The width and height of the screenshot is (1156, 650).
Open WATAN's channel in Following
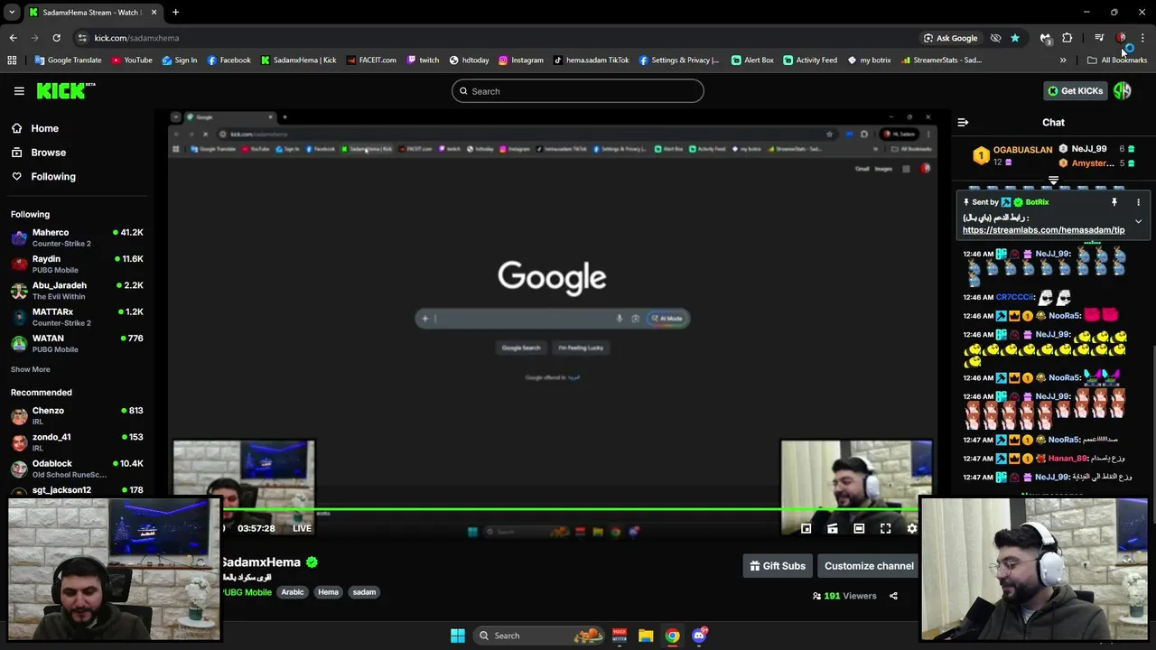[x=77, y=343]
